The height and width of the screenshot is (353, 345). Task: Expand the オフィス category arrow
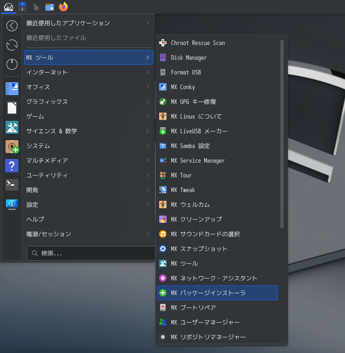148,87
